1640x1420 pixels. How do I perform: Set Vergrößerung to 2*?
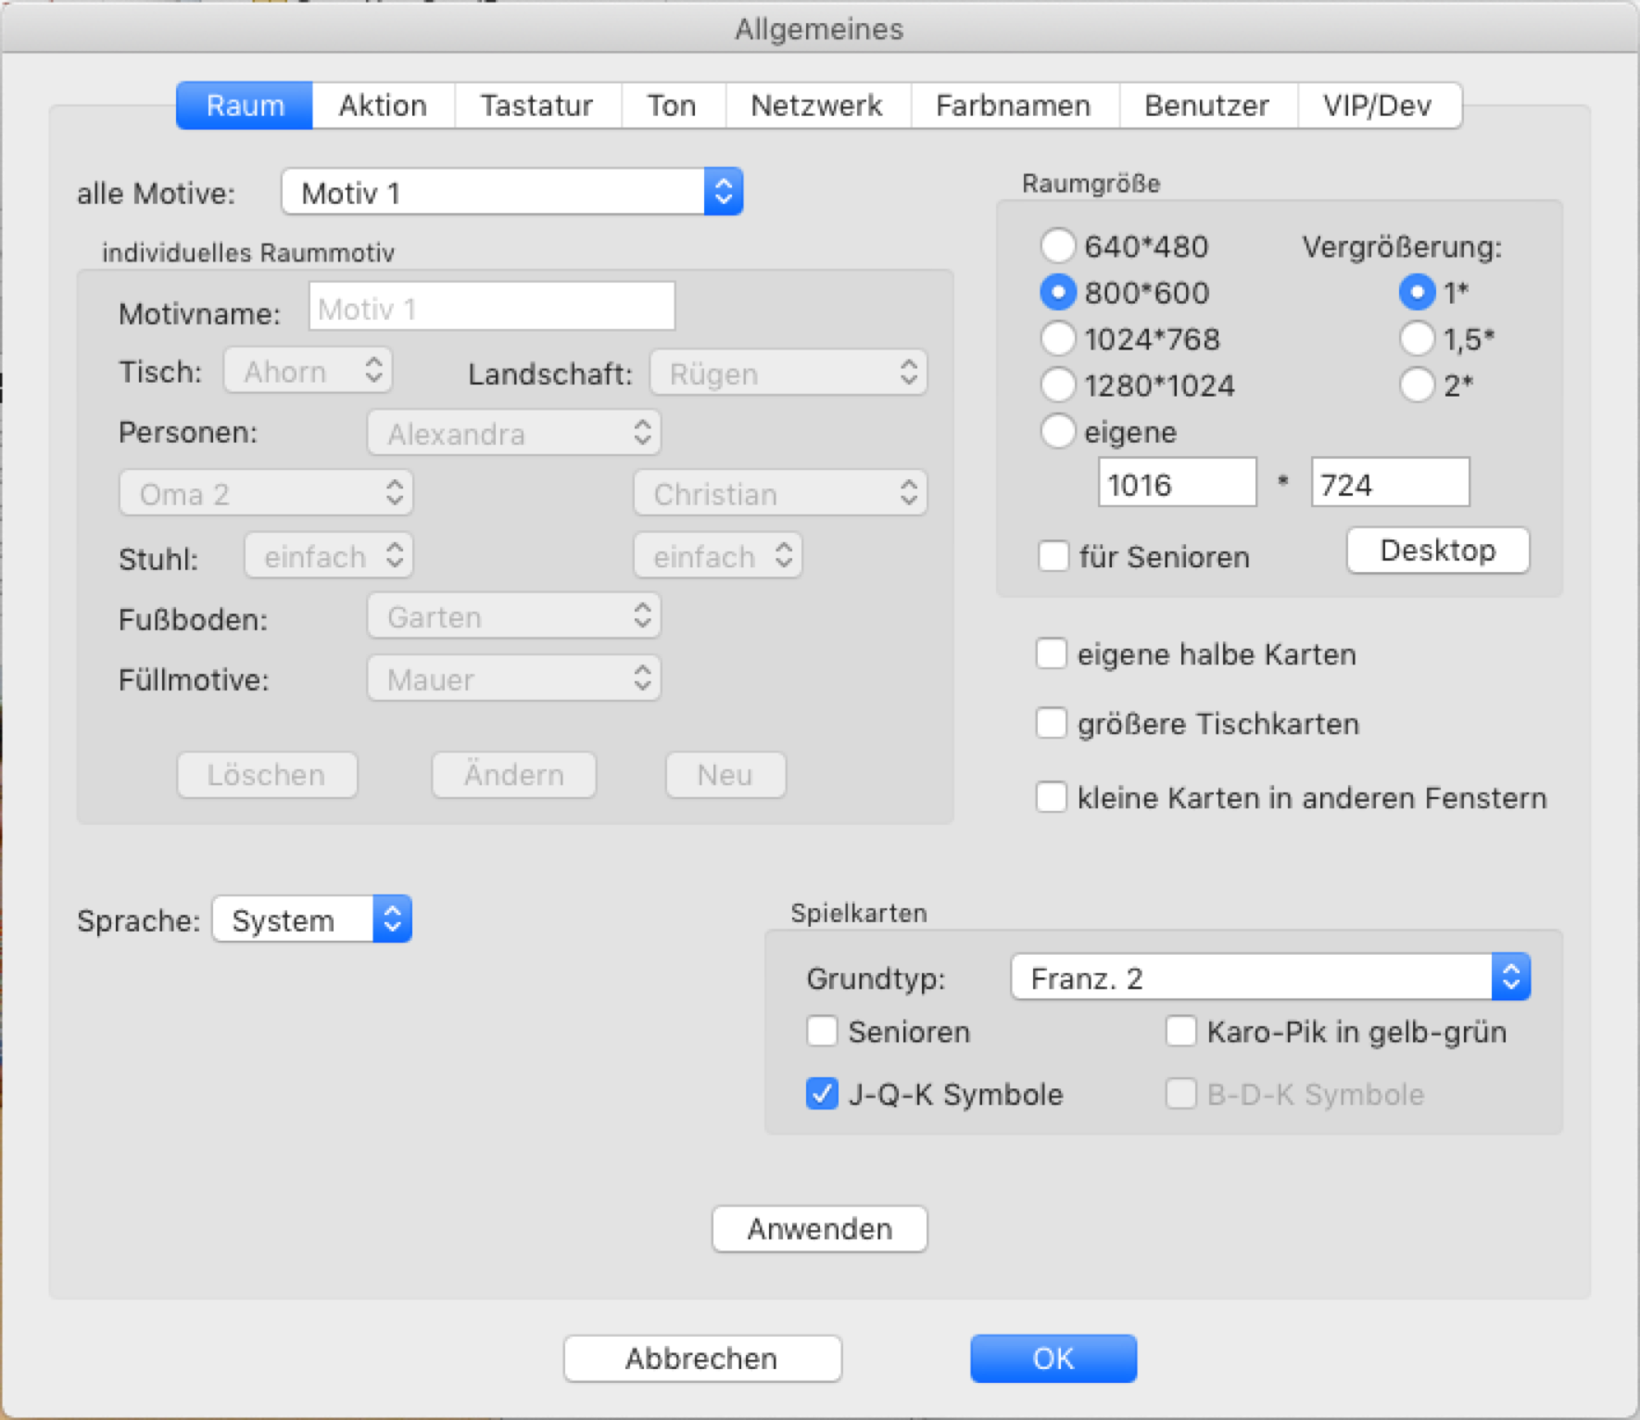(1417, 385)
